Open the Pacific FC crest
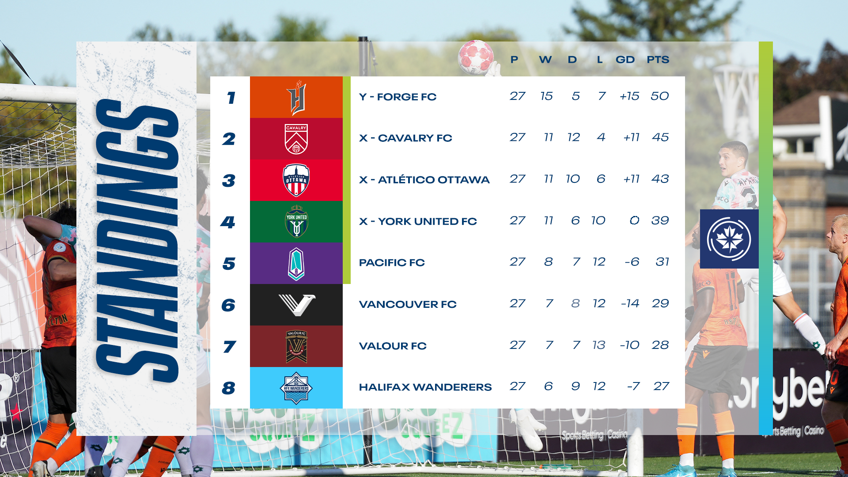Viewport: 848px width, 477px height. [x=296, y=264]
